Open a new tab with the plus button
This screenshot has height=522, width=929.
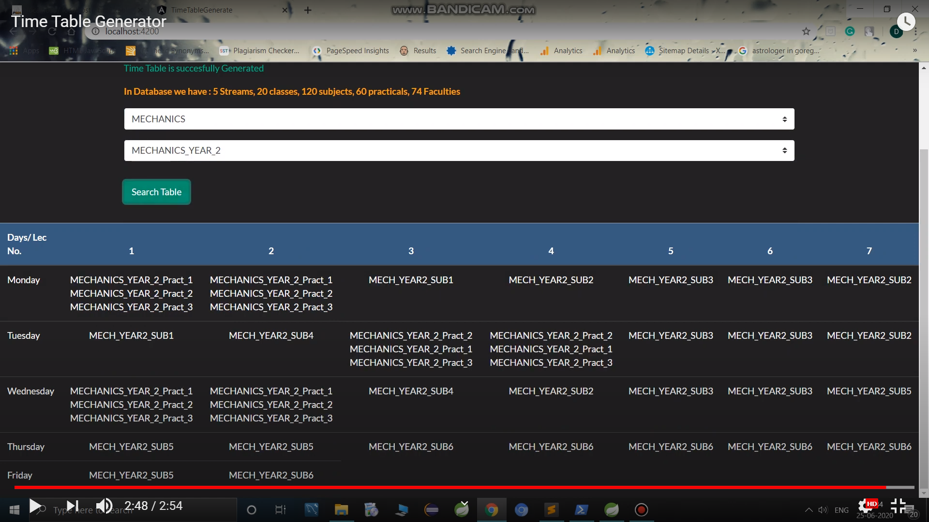pos(308,10)
